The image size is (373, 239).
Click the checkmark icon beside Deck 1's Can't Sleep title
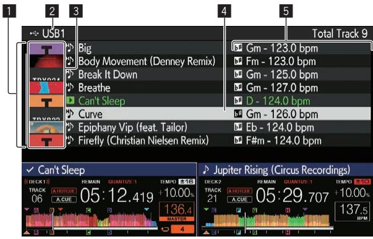30,170
